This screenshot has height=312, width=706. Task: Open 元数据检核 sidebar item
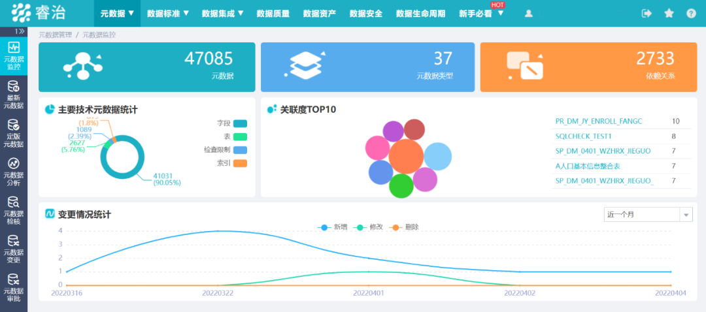click(14, 210)
